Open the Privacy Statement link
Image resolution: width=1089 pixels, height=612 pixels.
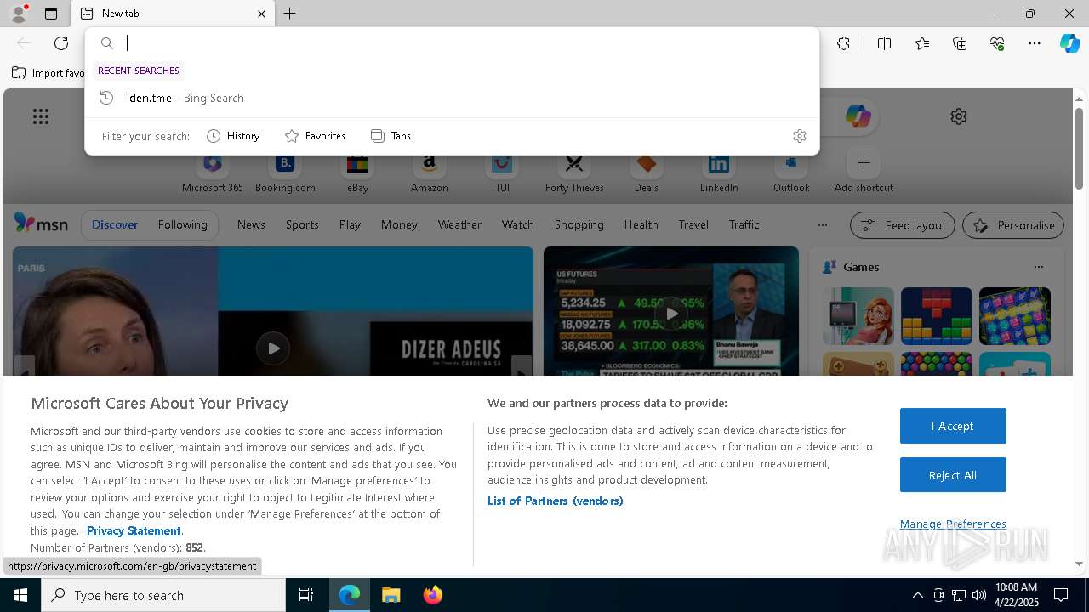[134, 530]
